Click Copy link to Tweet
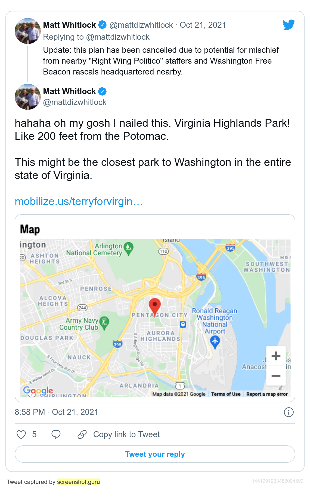 [126, 434]
